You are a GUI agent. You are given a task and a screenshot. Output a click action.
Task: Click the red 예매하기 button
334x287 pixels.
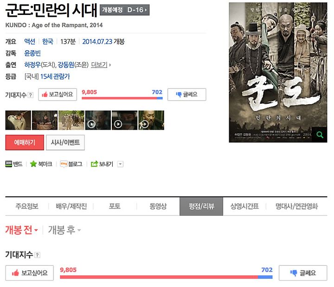25,142
